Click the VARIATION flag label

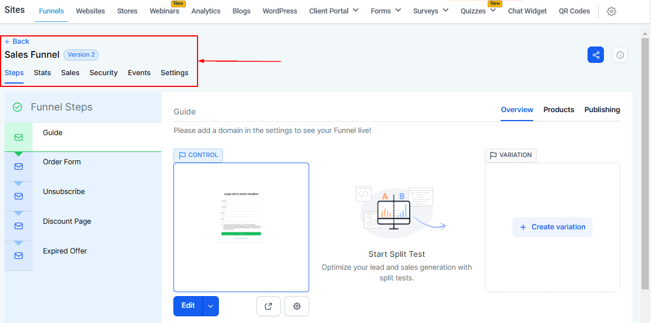[510, 155]
